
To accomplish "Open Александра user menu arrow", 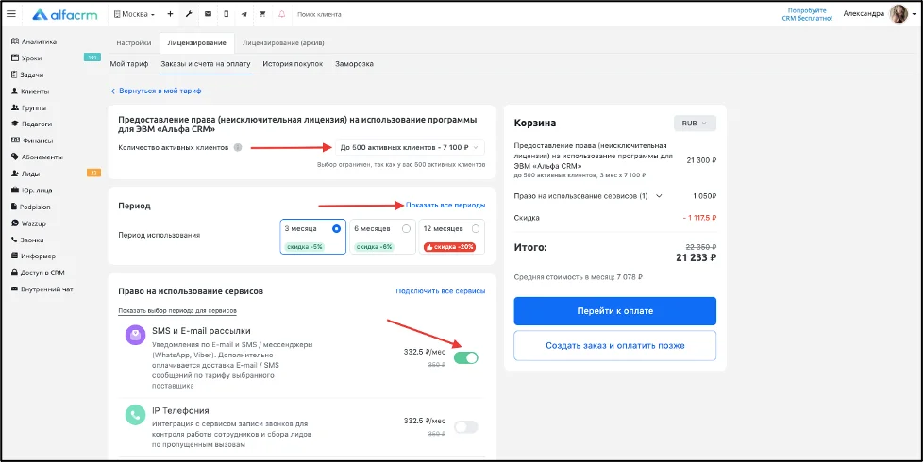I will [914, 15].
